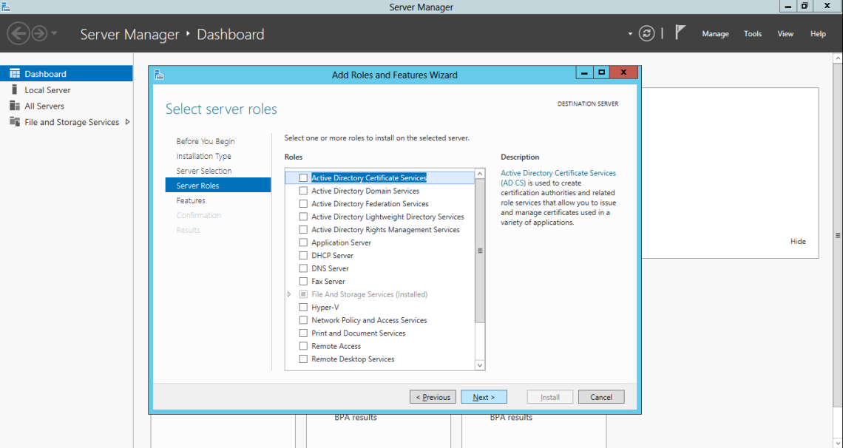Click the Server Manager forward arrow
The height and width of the screenshot is (448, 843).
pyautogui.click(x=39, y=34)
